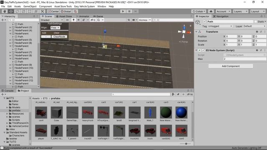This screenshot has width=267, height=150.
Task: Select the Move tool
Action: (11, 11)
